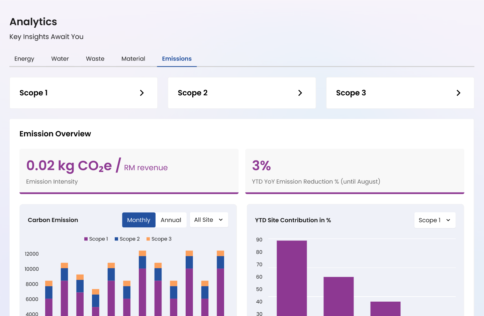Open the All Site dropdown
Screen dimensions: 484x316
click(209, 220)
